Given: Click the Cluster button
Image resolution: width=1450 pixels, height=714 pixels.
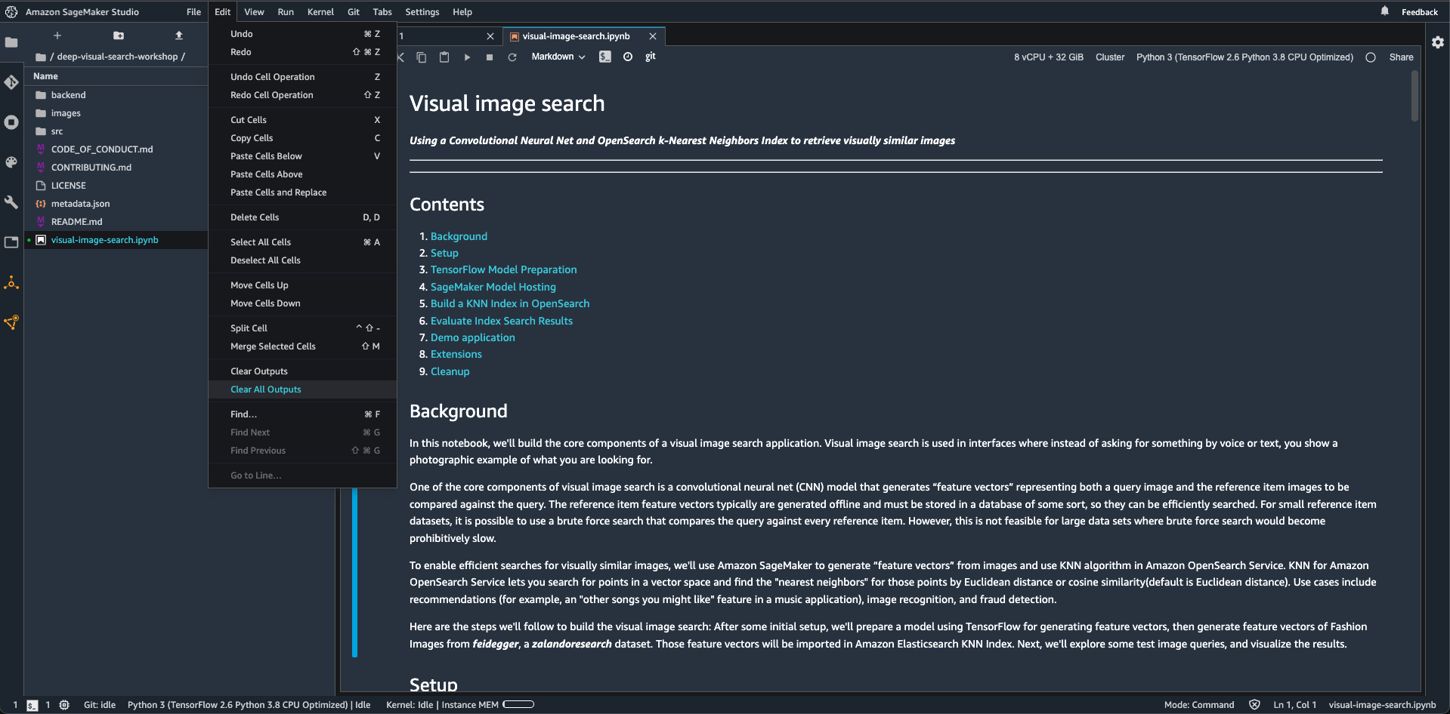Looking at the screenshot, I should click(x=1109, y=57).
